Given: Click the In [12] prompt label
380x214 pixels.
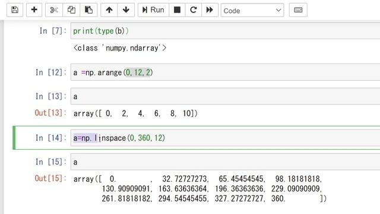Looking at the screenshot, I should pos(51,73).
